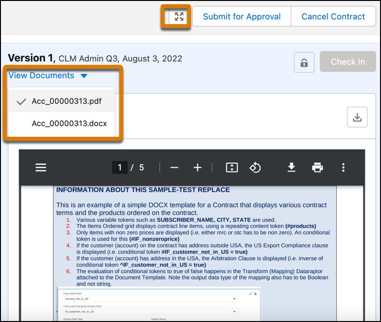
Task: Click the country_not_in_US dropdown
Action: 150,299
